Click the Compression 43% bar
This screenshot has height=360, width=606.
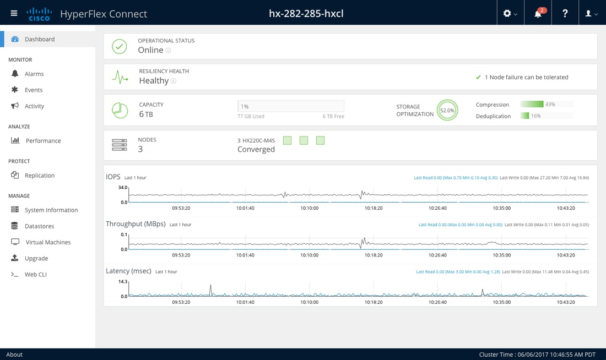(547, 104)
